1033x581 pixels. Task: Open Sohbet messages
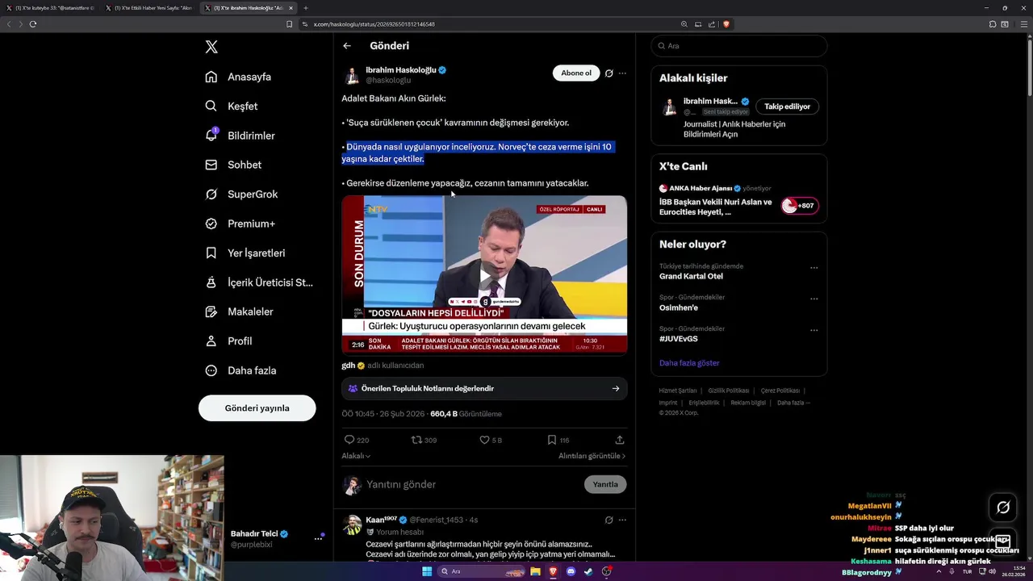(233, 165)
